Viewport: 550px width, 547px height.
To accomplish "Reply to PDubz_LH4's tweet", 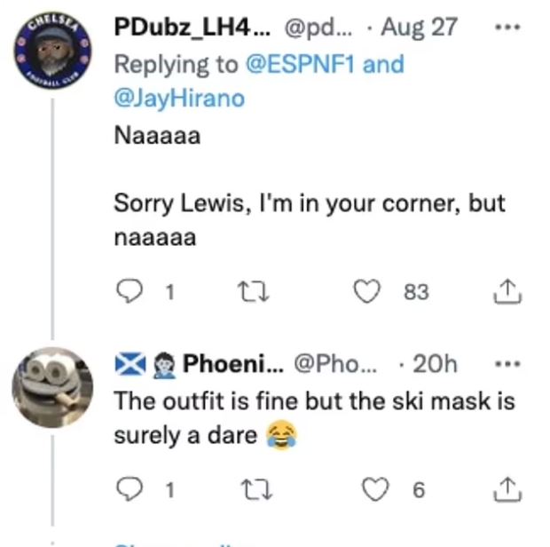I will tap(130, 292).
